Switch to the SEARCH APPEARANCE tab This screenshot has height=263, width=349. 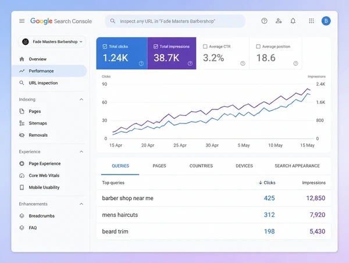pyautogui.click(x=297, y=166)
